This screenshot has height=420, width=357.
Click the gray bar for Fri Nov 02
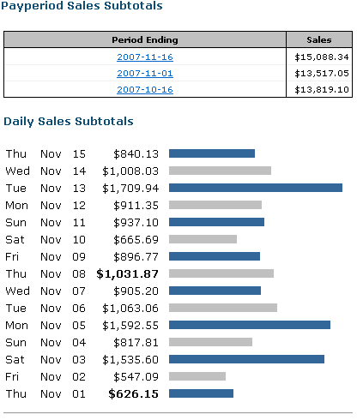(197, 376)
